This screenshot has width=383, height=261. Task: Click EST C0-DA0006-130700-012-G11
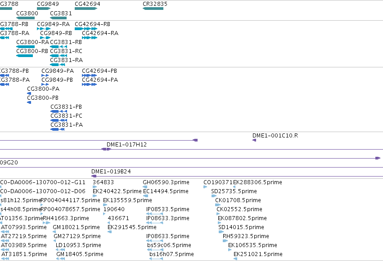[x=43, y=182]
